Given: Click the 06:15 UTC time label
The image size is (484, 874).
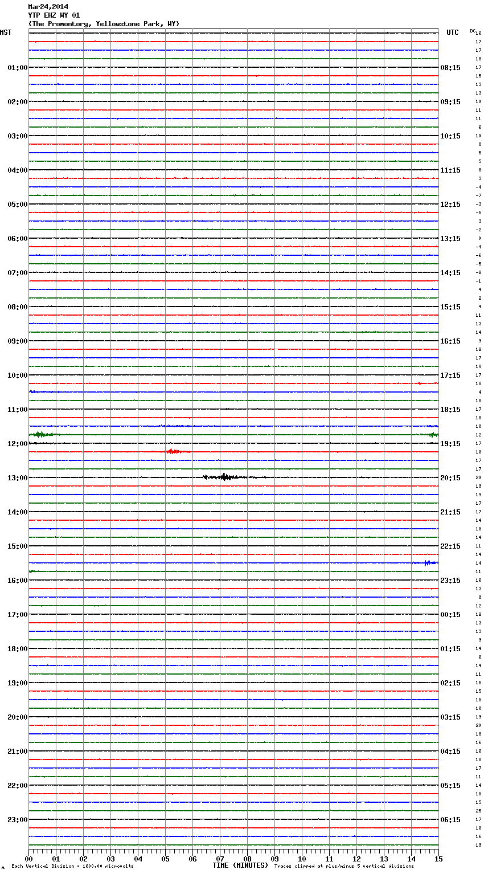Looking at the screenshot, I should [x=450, y=820].
